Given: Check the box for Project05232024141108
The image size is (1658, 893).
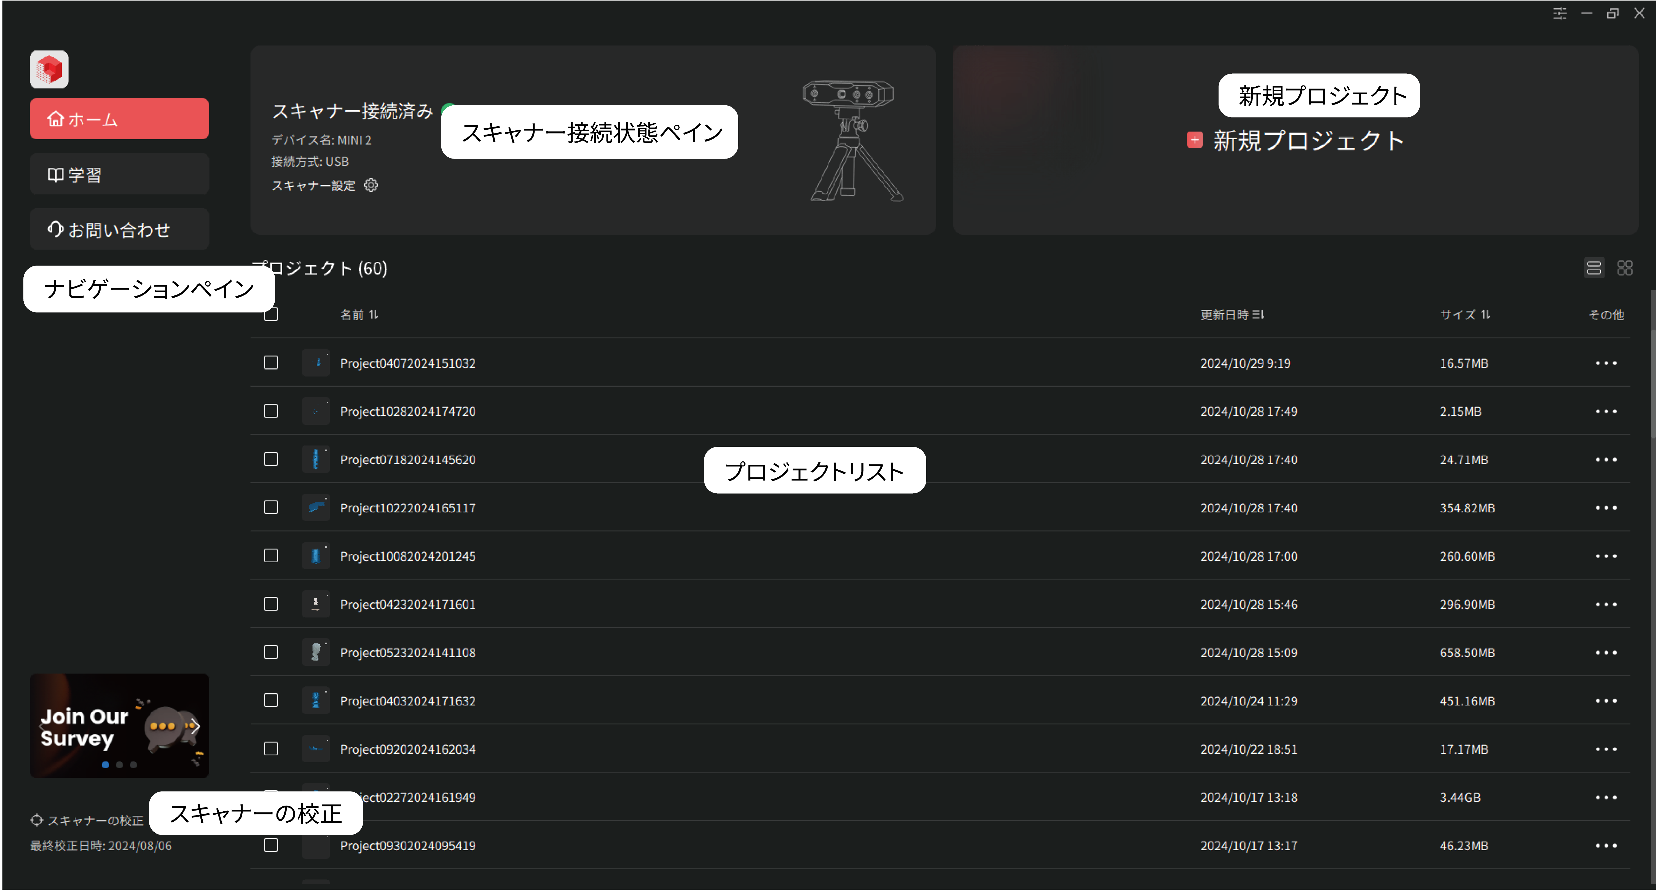Looking at the screenshot, I should tap(271, 653).
